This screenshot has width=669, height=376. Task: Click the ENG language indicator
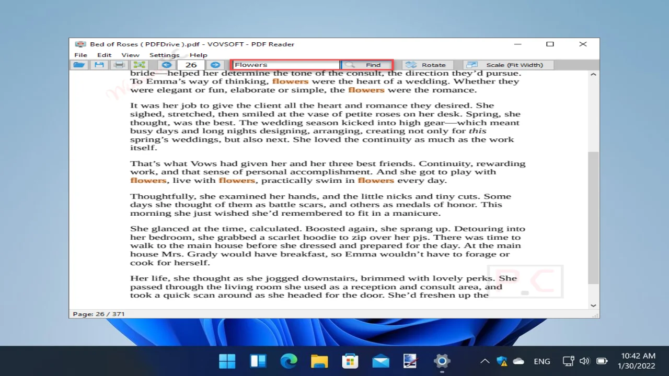[x=542, y=361]
